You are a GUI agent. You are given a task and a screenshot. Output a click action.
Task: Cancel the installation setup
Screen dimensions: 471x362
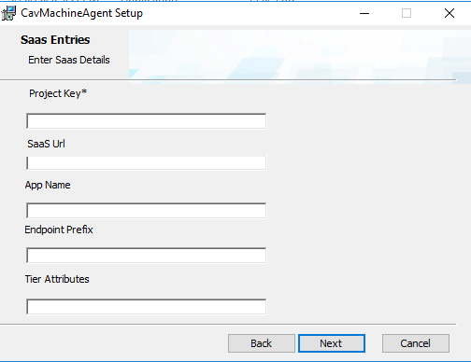416,343
